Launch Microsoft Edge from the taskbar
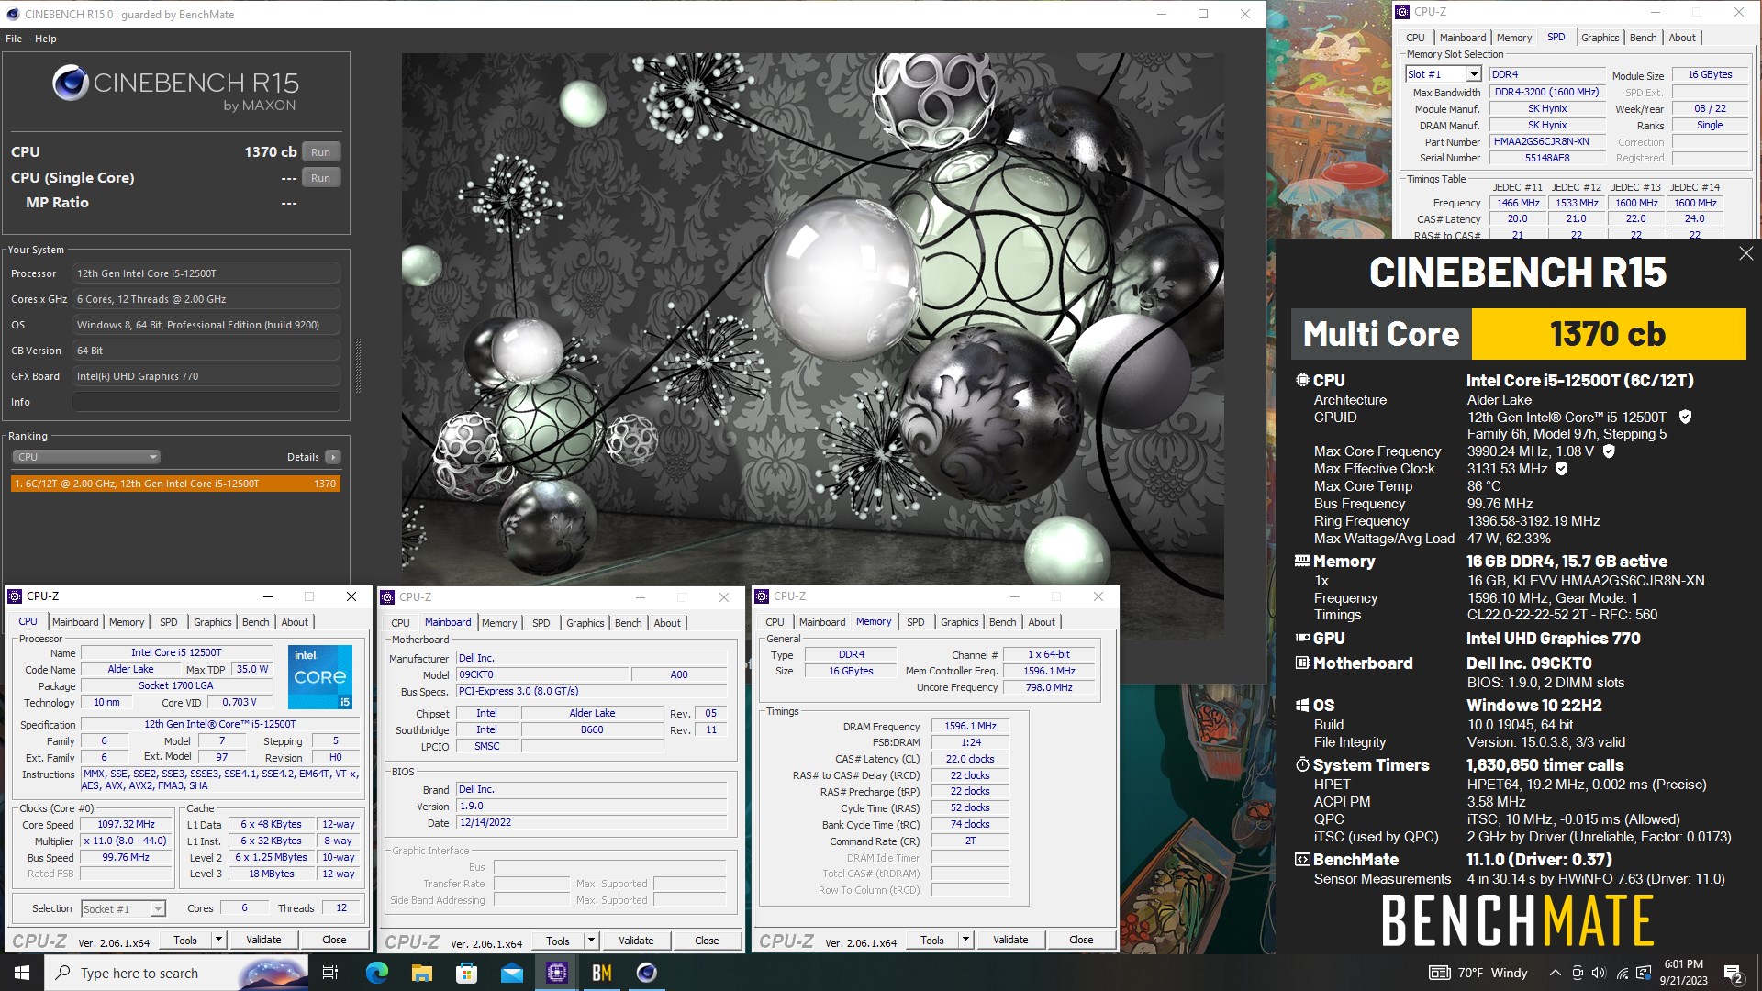The image size is (1762, 991). pyautogui.click(x=376, y=973)
